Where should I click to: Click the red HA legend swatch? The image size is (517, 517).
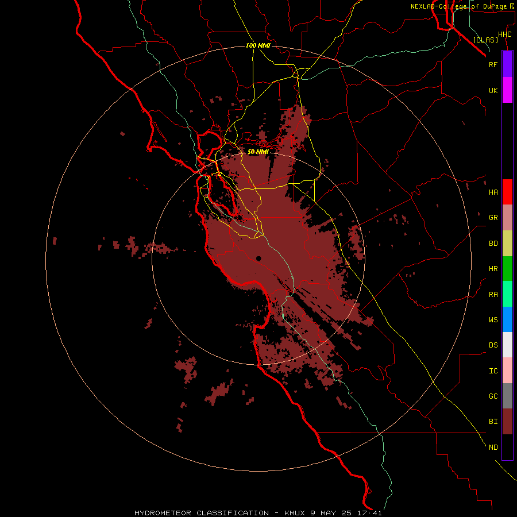coord(507,192)
